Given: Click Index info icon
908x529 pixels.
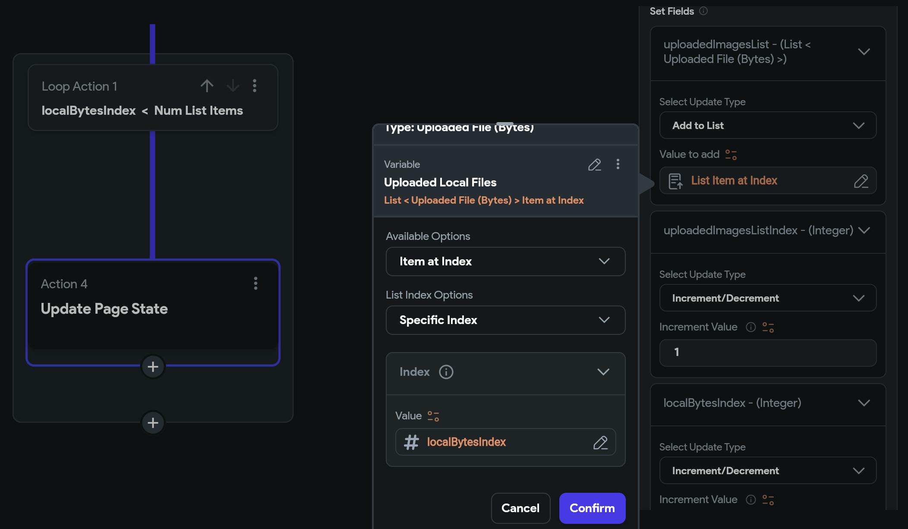Looking at the screenshot, I should (x=446, y=372).
